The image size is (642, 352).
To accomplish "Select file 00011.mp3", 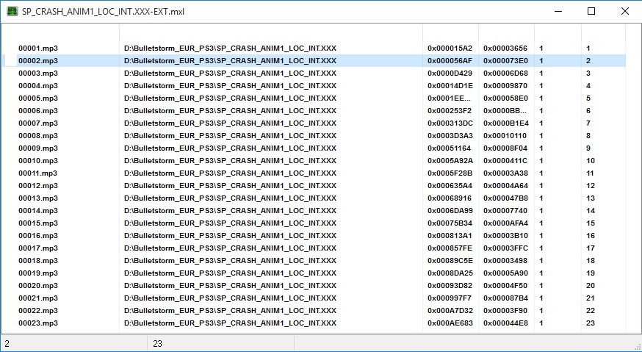I will pyautogui.click(x=38, y=173).
